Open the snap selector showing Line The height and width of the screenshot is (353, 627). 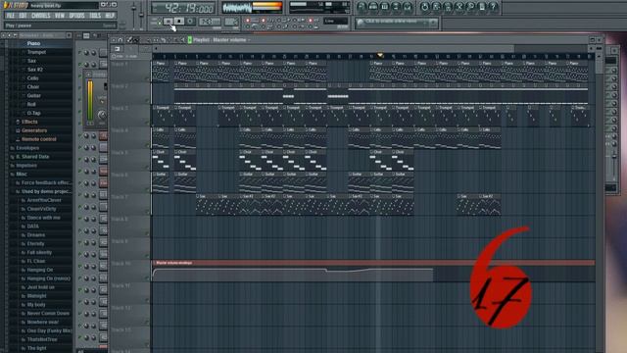tap(335, 21)
